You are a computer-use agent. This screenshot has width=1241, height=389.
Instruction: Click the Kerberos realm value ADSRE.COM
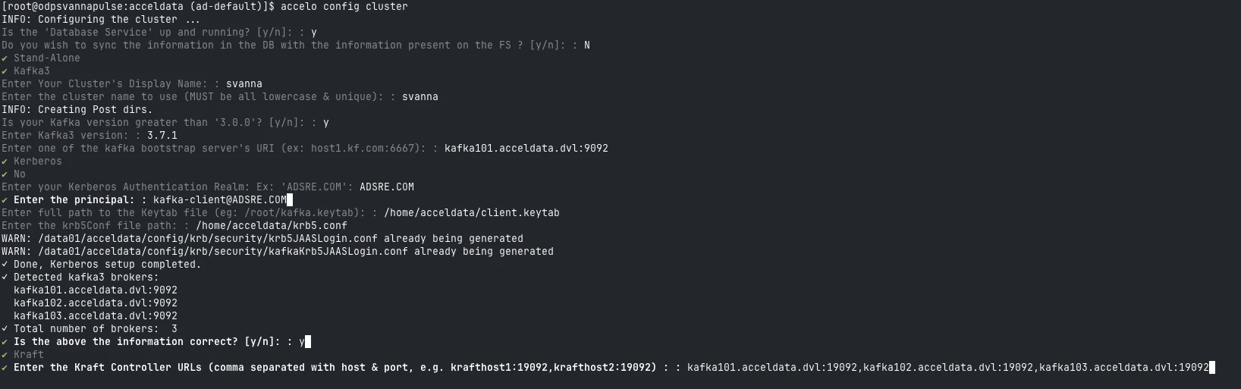point(386,187)
